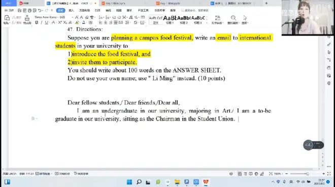Click the Decrease indent icon
Screen dimensions: 335x187
(114, 17)
